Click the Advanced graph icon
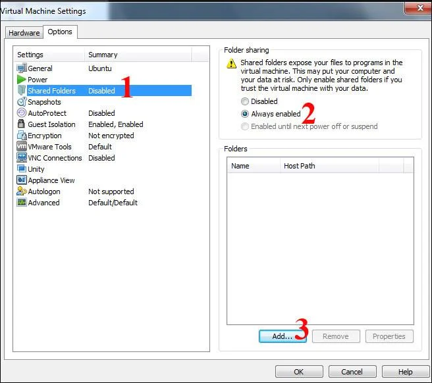This screenshot has width=432, height=383. [22, 203]
